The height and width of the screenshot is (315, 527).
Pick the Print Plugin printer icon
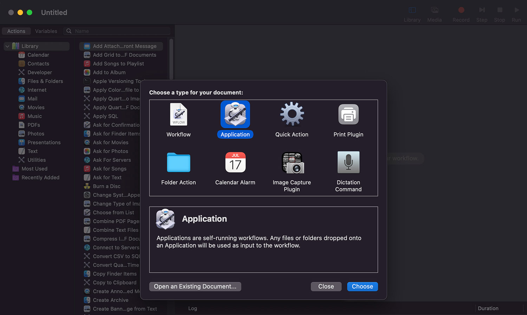tap(348, 114)
